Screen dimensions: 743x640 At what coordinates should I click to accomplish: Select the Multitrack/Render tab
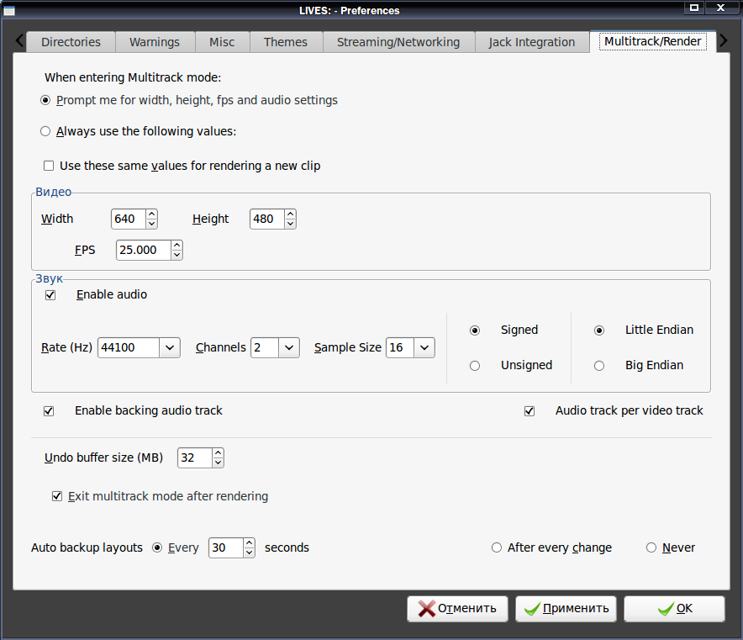(x=653, y=41)
